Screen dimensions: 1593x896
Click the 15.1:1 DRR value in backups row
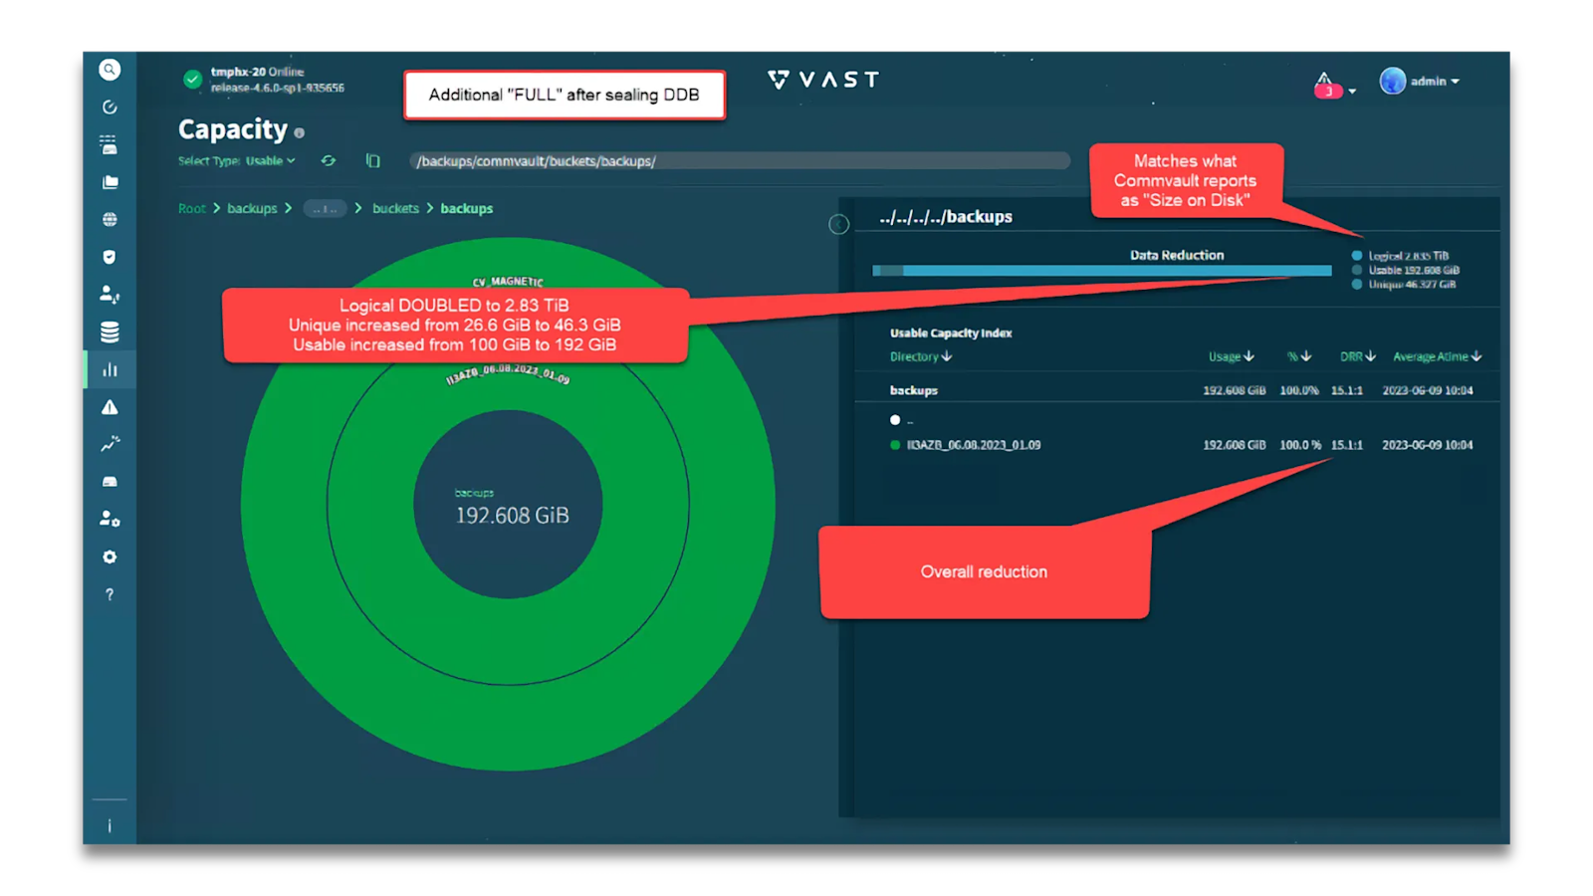point(1347,390)
